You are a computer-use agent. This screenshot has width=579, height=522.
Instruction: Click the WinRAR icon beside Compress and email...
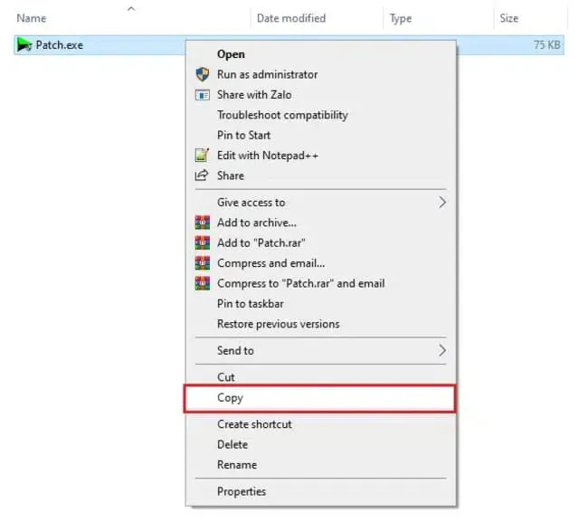[x=203, y=263]
